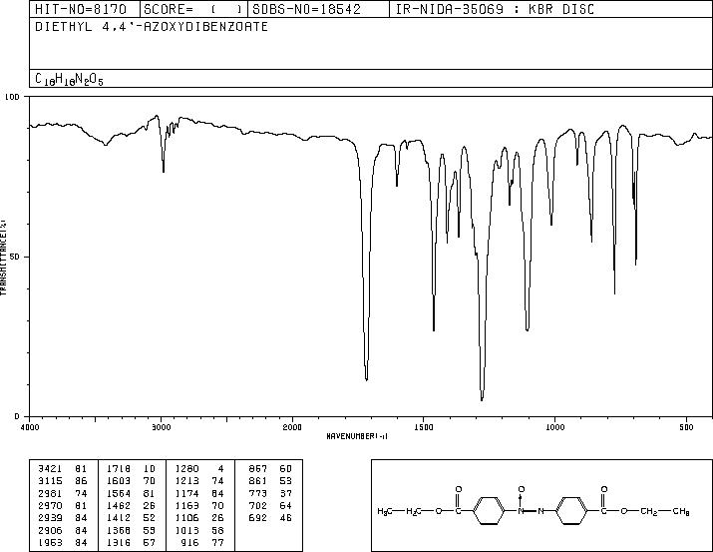Click the 100 tick label on transmittance axis

12,97
